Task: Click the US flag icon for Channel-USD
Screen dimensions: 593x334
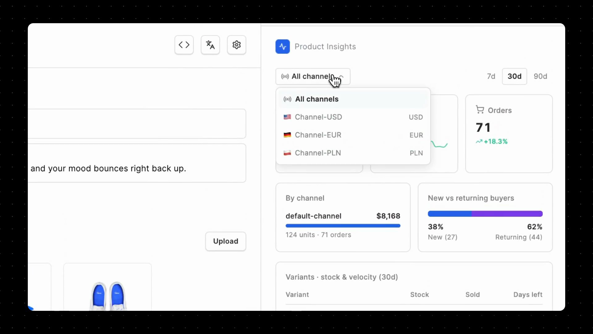Action: click(287, 117)
